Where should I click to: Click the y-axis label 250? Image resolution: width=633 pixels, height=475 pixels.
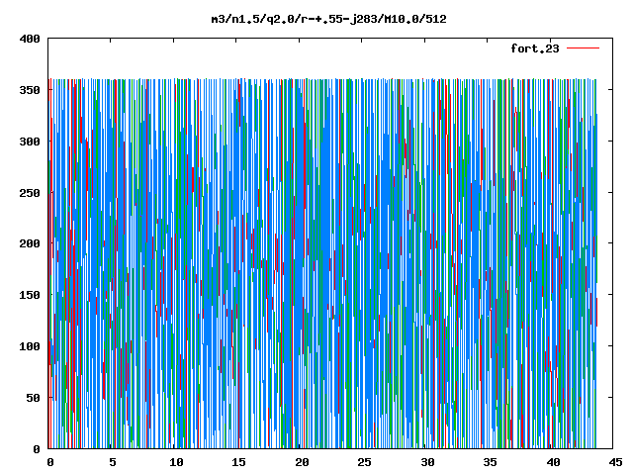pyautogui.click(x=30, y=193)
